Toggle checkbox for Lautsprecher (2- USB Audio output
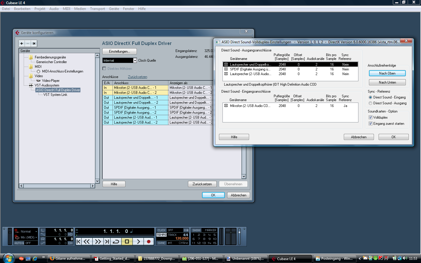 [x=226, y=74]
